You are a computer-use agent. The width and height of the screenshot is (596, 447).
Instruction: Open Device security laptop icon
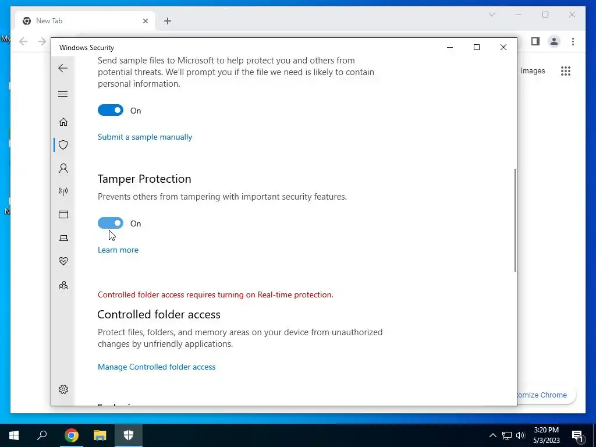tap(63, 238)
